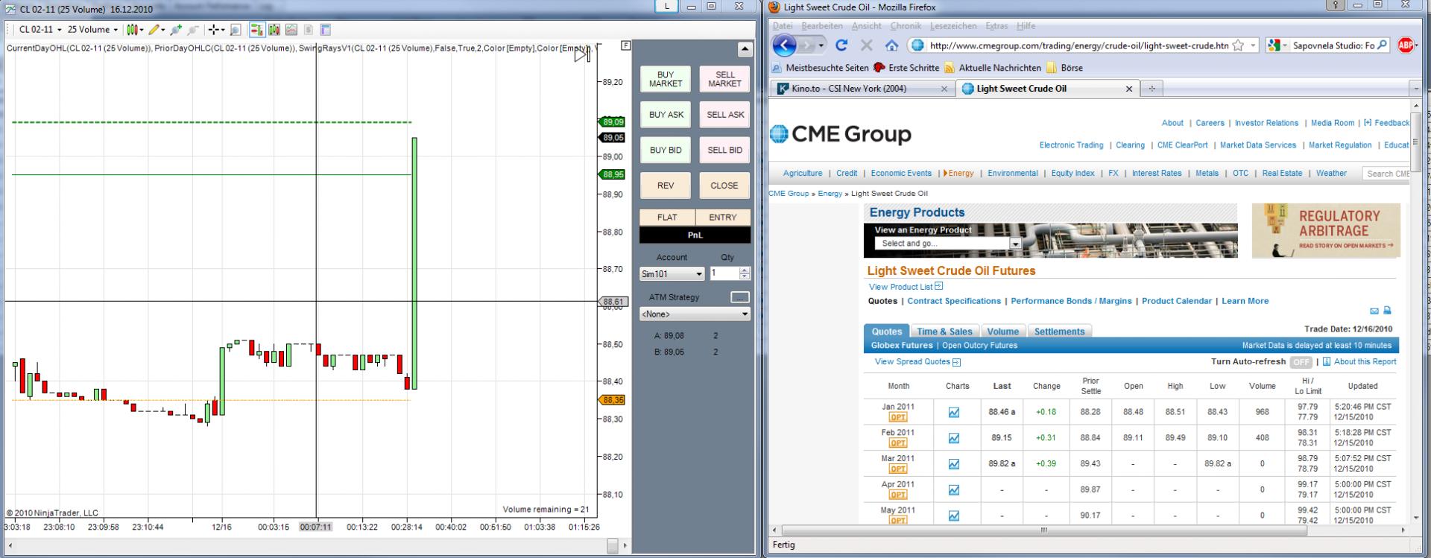Open the Apr 2011 chart icon

[x=954, y=489]
